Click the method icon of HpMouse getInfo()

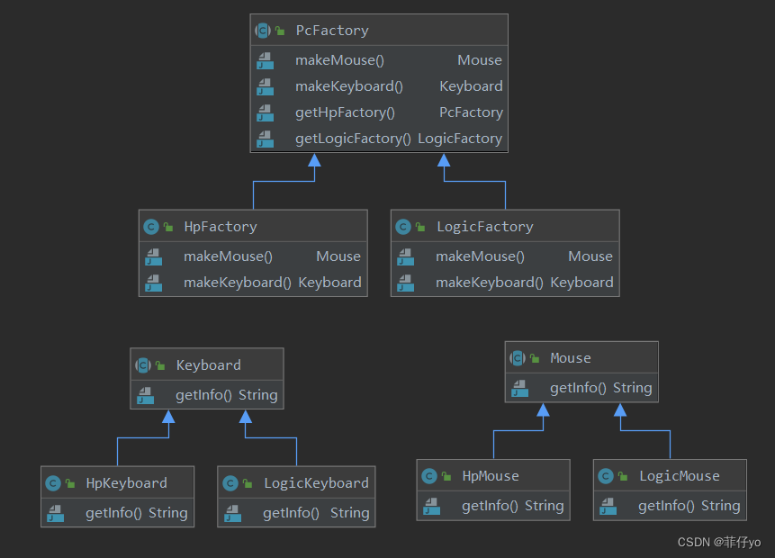coord(432,506)
